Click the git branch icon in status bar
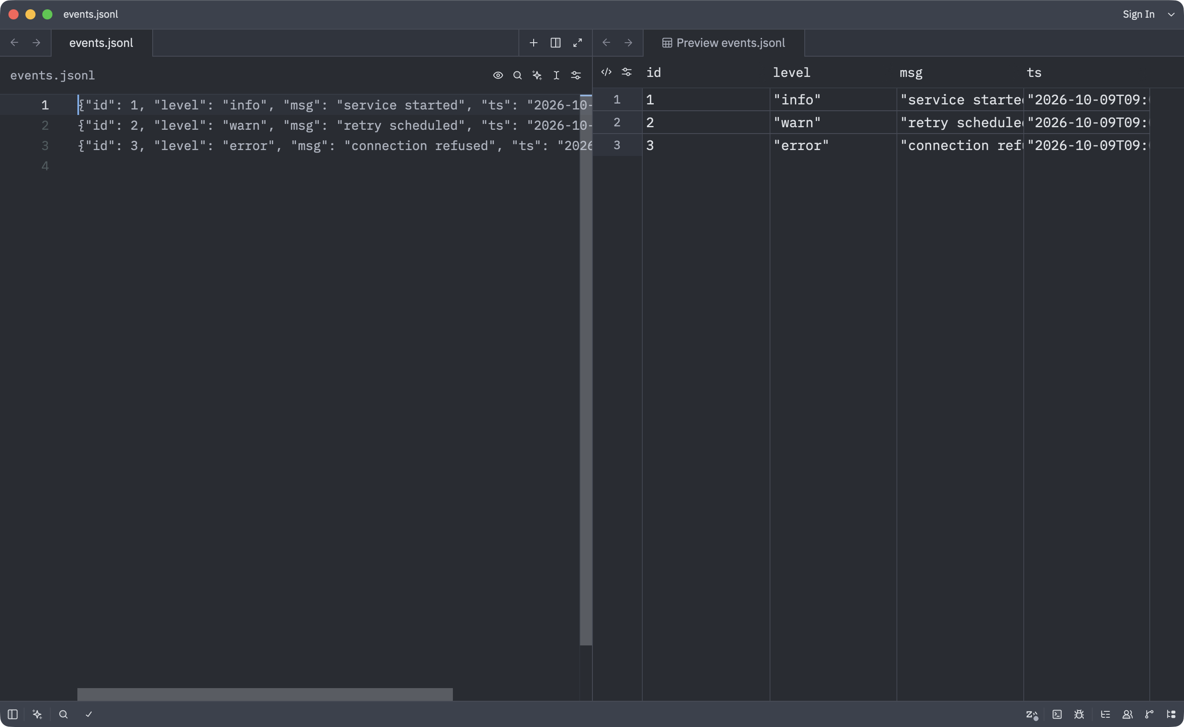Viewport: 1184px width, 727px height. [1149, 714]
